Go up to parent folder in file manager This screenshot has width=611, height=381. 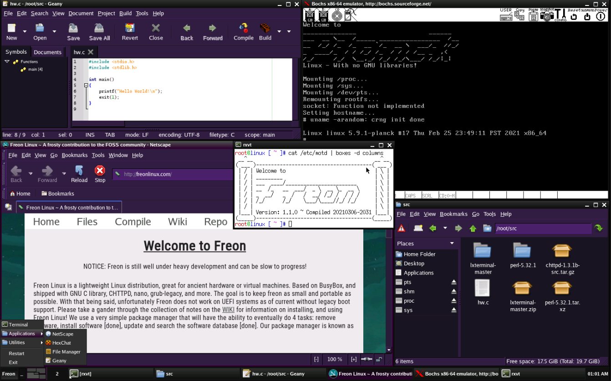(x=473, y=229)
